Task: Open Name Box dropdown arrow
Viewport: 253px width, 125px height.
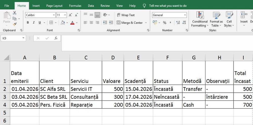Action: [23, 38]
